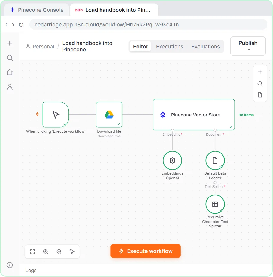Go back in browser history

pyautogui.click(x=6, y=25)
